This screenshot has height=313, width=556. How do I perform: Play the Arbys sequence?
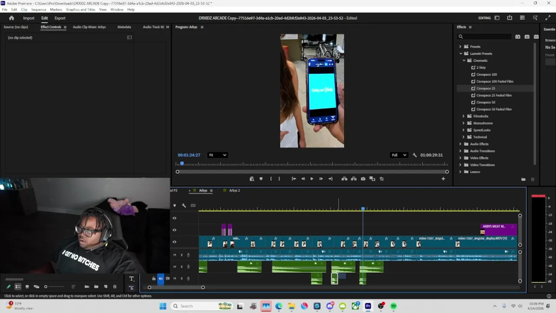pyautogui.click(x=311, y=179)
